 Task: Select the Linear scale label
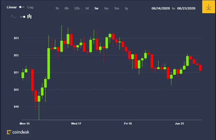tap(12, 7)
